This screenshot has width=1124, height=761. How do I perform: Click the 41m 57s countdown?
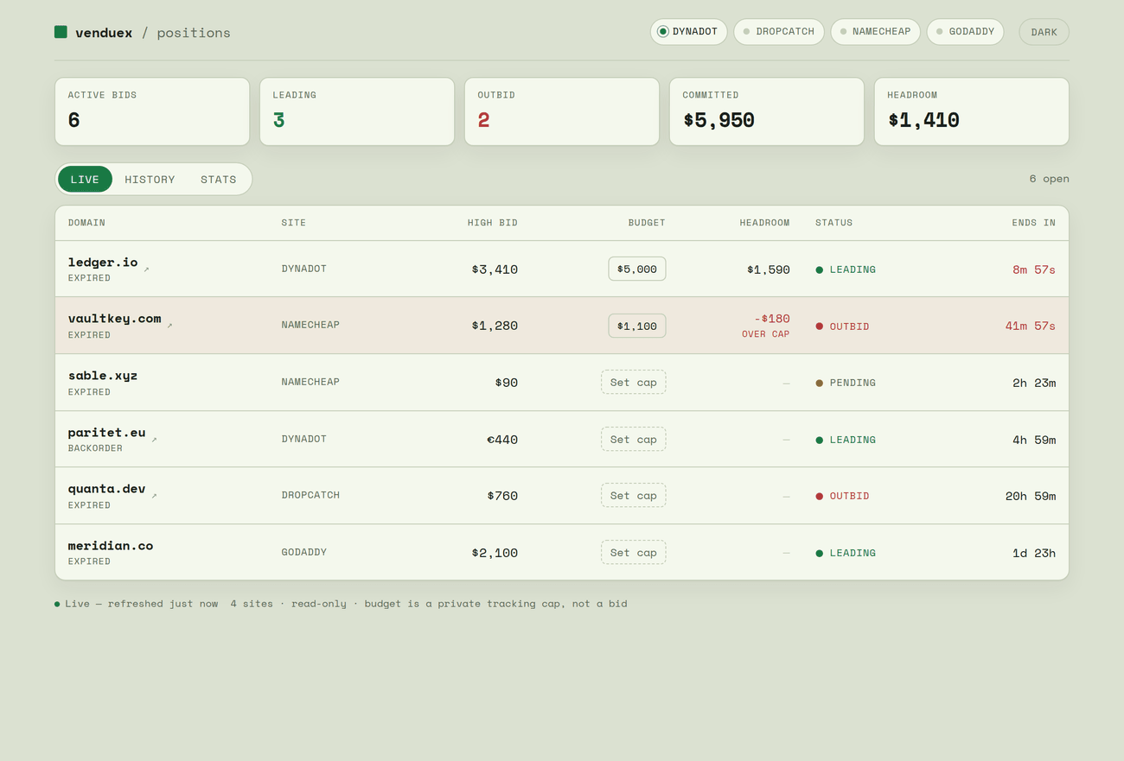tap(1031, 326)
